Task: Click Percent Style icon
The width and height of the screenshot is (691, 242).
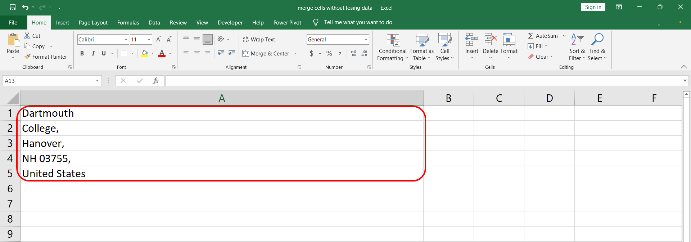Action: coord(329,53)
